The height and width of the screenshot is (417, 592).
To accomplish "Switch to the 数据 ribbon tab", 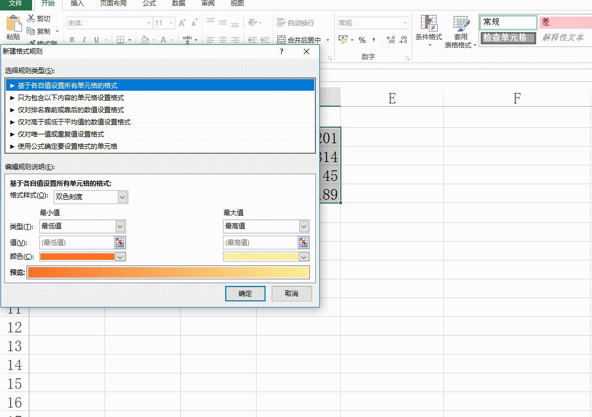I will click(x=178, y=4).
